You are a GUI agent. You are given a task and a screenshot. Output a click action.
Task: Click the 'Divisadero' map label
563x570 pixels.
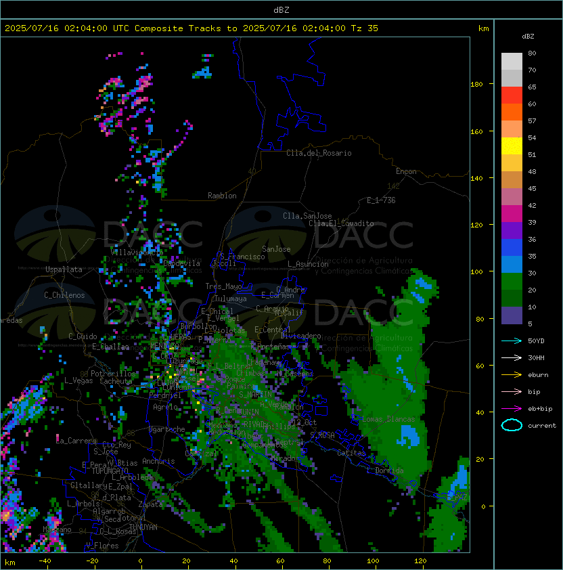coord(301,336)
